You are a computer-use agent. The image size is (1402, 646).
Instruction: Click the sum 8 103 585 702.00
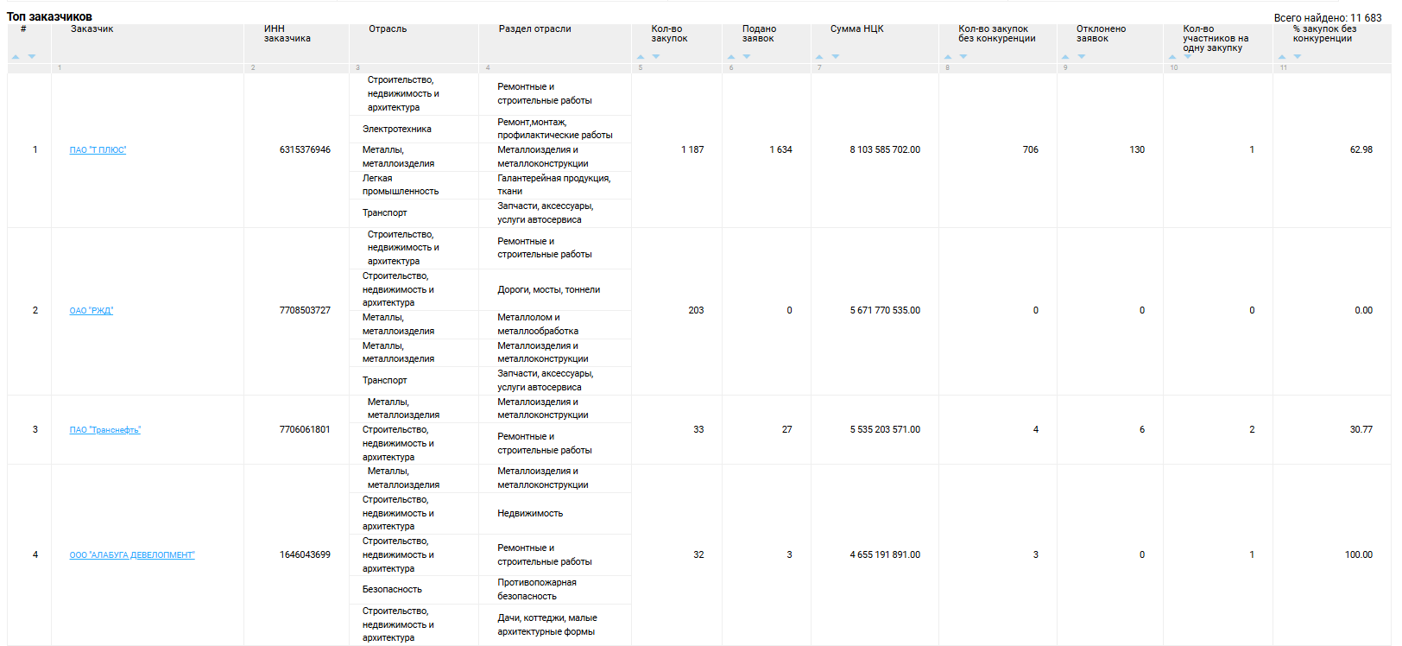[885, 150]
